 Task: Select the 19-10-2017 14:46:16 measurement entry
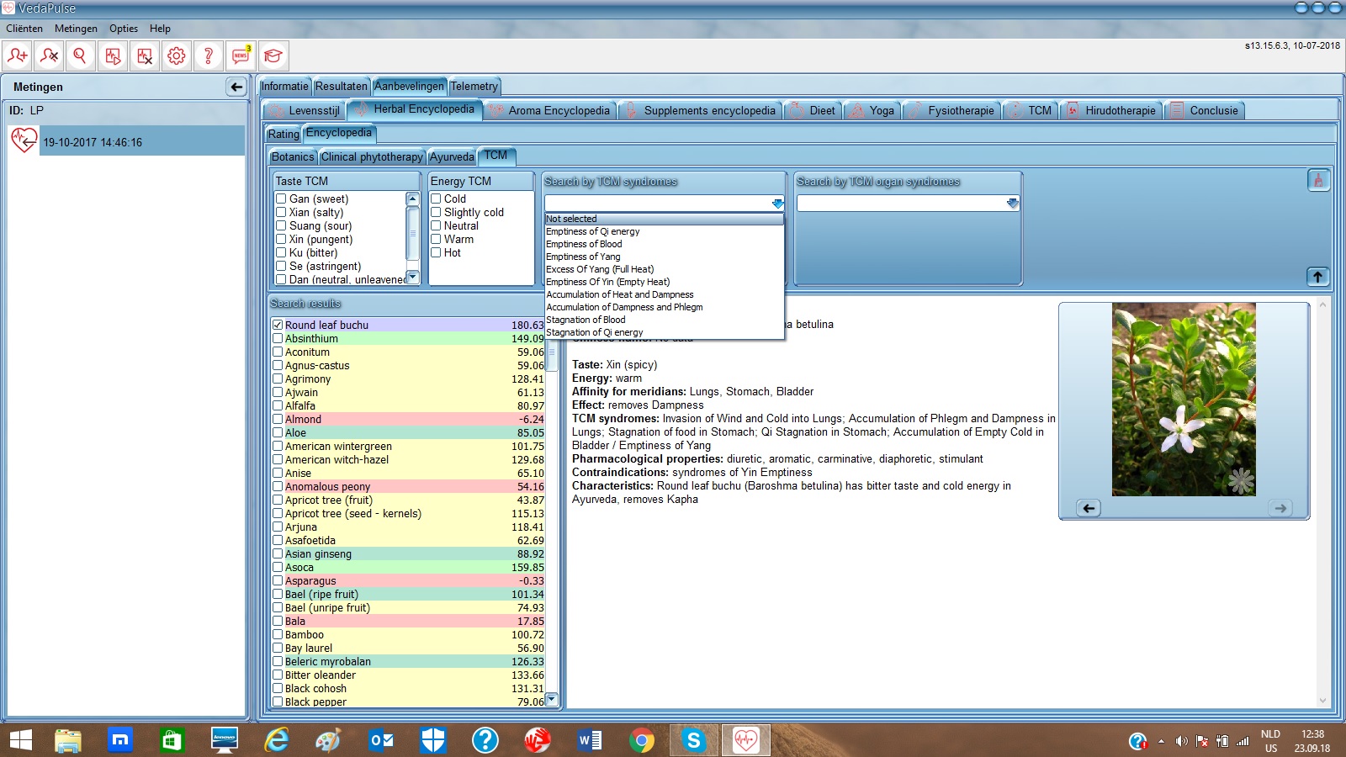[x=93, y=142]
